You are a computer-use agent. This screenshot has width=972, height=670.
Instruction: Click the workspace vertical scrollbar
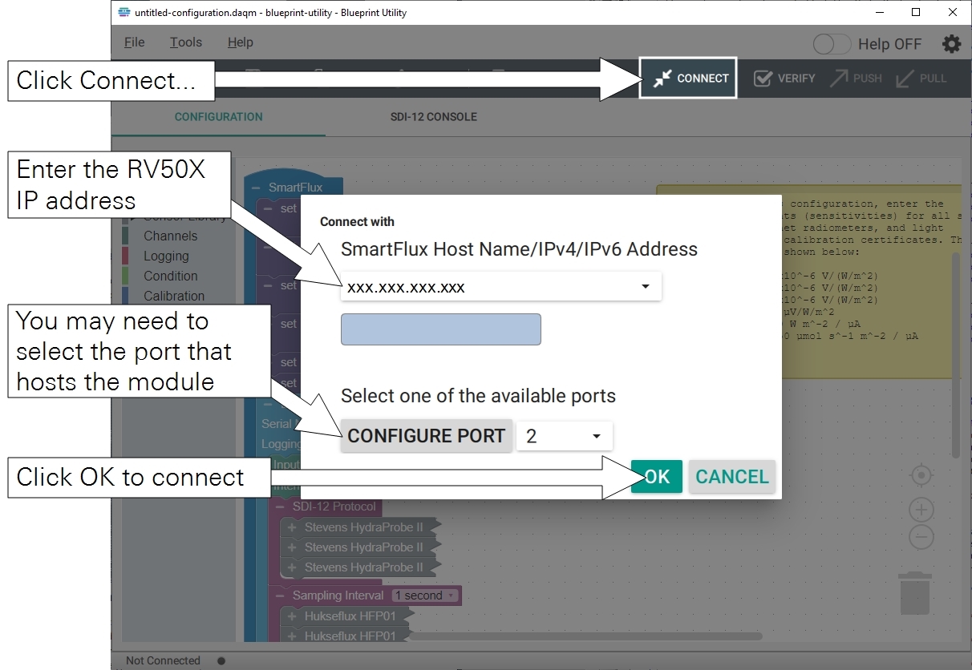(955, 356)
